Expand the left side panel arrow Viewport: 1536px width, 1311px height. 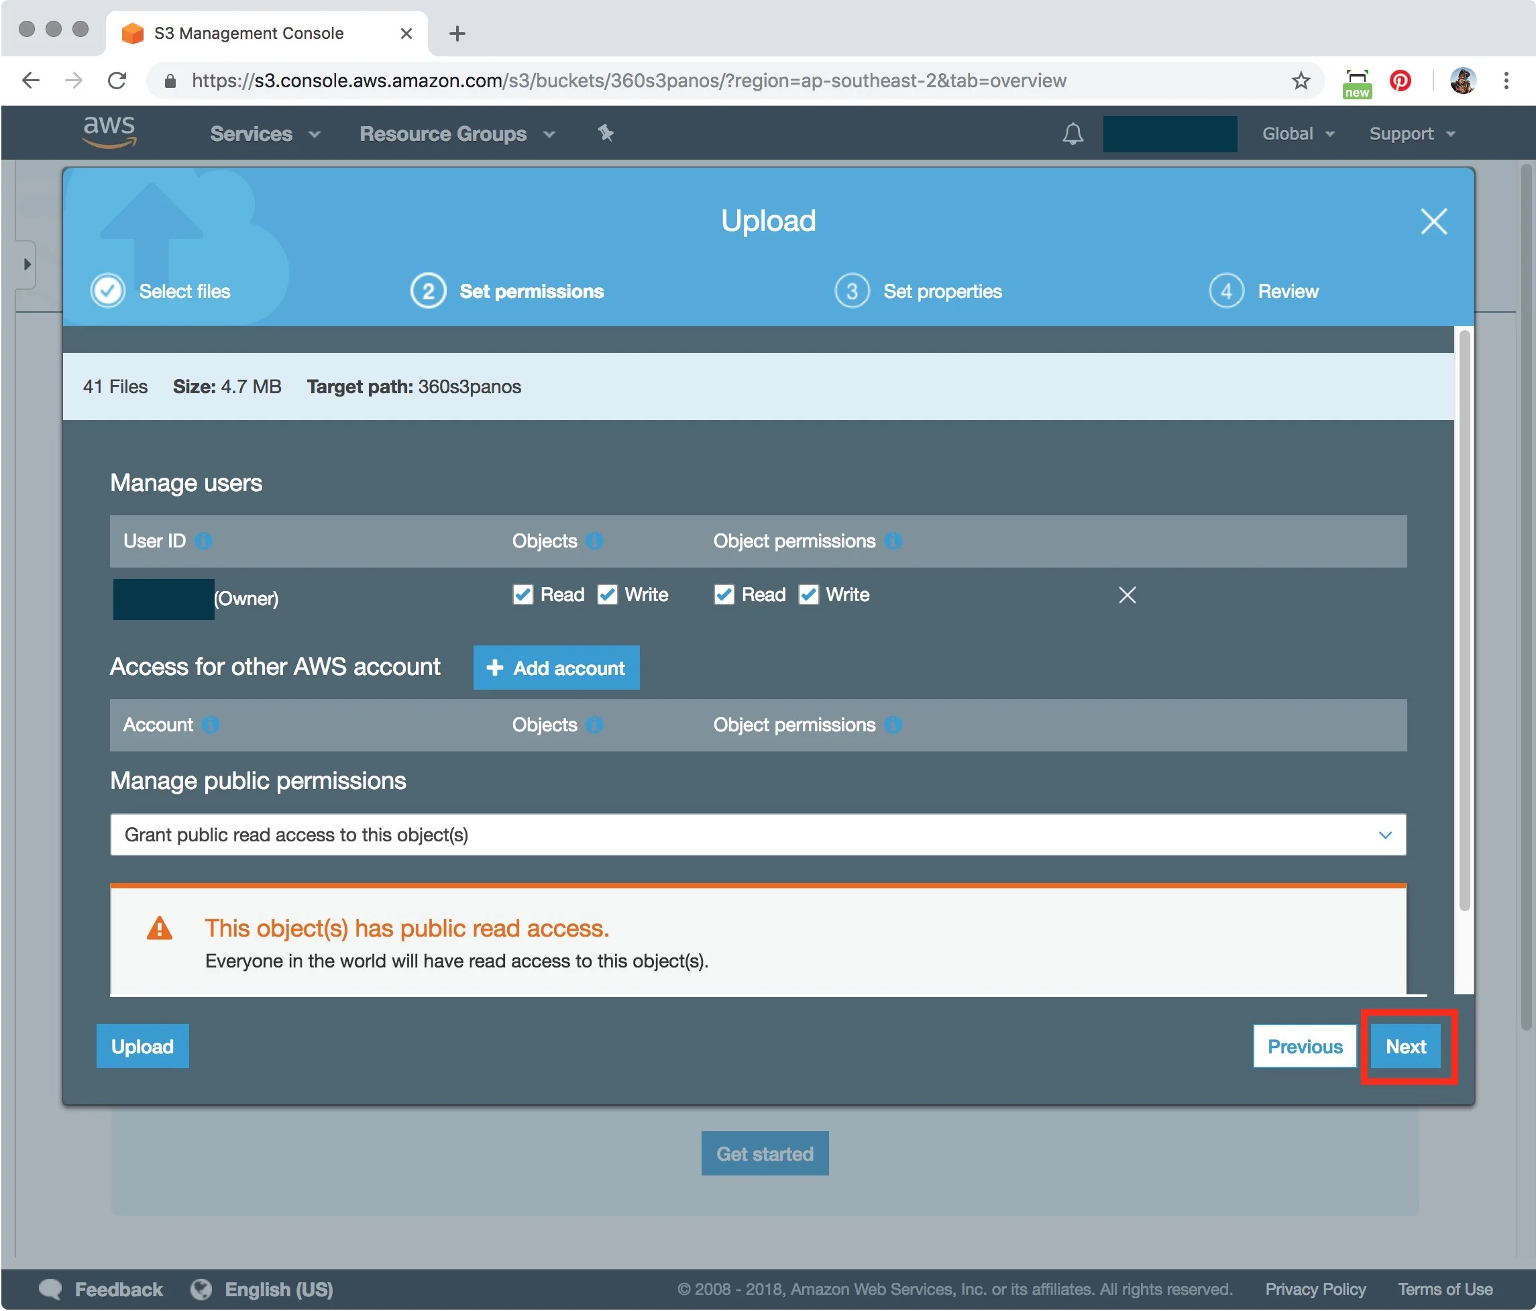(27, 265)
